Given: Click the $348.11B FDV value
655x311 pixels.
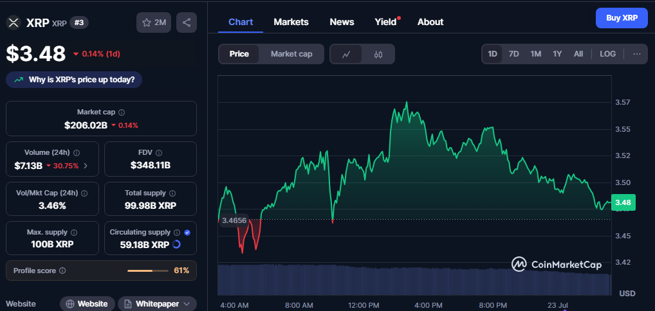Looking at the screenshot, I should coord(151,166).
